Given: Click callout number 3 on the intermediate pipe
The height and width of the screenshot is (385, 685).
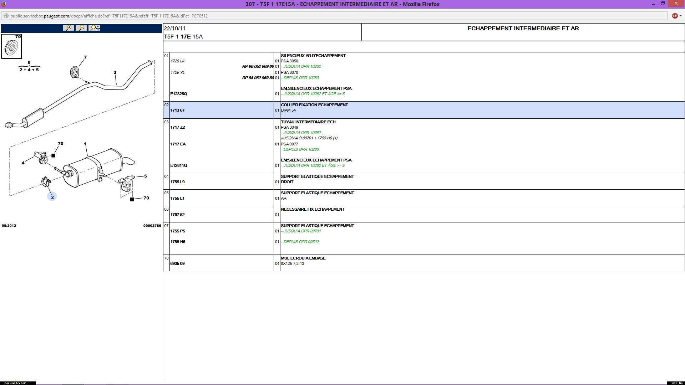Looking at the screenshot, I should pyautogui.click(x=115, y=72).
